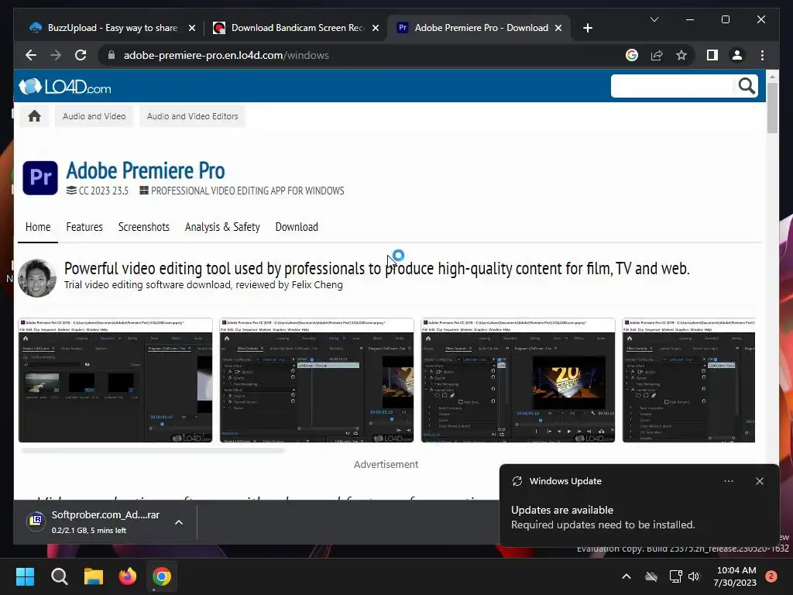The width and height of the screenshot is (793, 595).
Task: Dismiss the Windows Update notification
Action: [759, 481]
